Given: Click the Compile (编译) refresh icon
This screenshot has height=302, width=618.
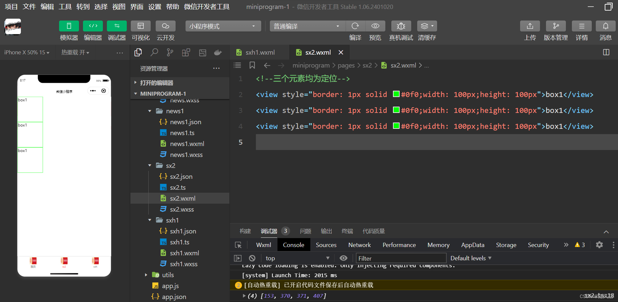Looking at the screenshot, I should 355,26.
